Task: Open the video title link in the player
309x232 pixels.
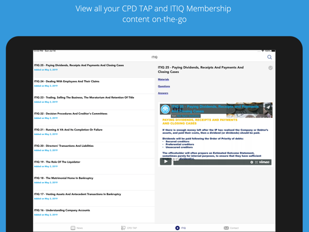Action: coord(215,109)
